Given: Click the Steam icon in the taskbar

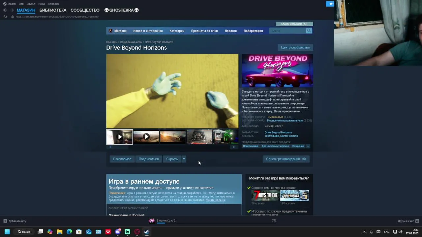Looking at the screenshot, I should click(x=147, y=232).
